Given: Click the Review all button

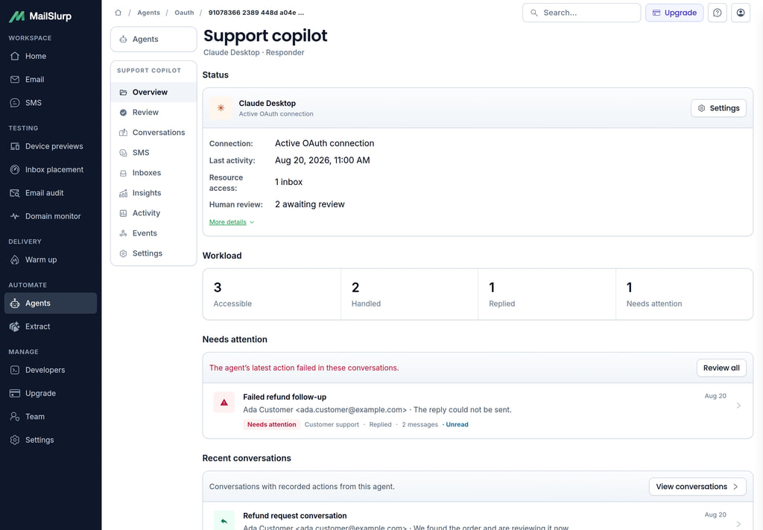Looking at the screenshot, I should click(x=721, y=368).
